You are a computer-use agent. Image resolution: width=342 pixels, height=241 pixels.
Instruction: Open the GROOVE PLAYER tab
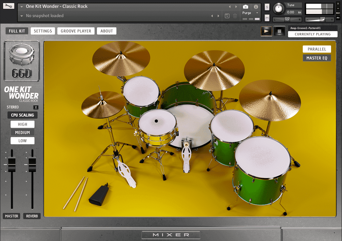coord(76,31)
